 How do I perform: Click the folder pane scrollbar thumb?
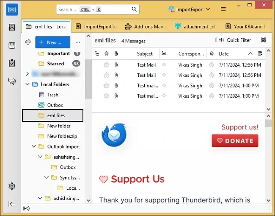[88, 79]
